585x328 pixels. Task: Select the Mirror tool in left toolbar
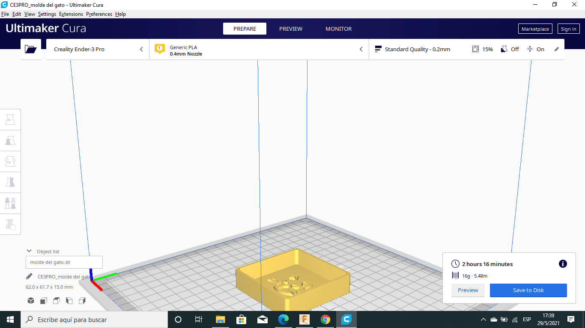coord(10,182)
